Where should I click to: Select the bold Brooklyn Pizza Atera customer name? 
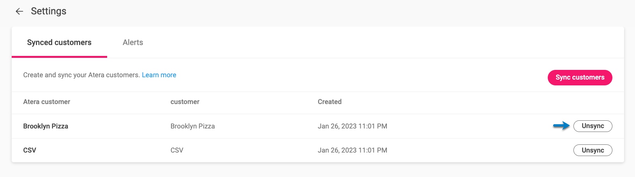tap(46, 126)
